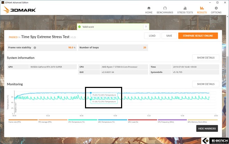
Task: Click the Number of loops value 20
Action: 145,47
